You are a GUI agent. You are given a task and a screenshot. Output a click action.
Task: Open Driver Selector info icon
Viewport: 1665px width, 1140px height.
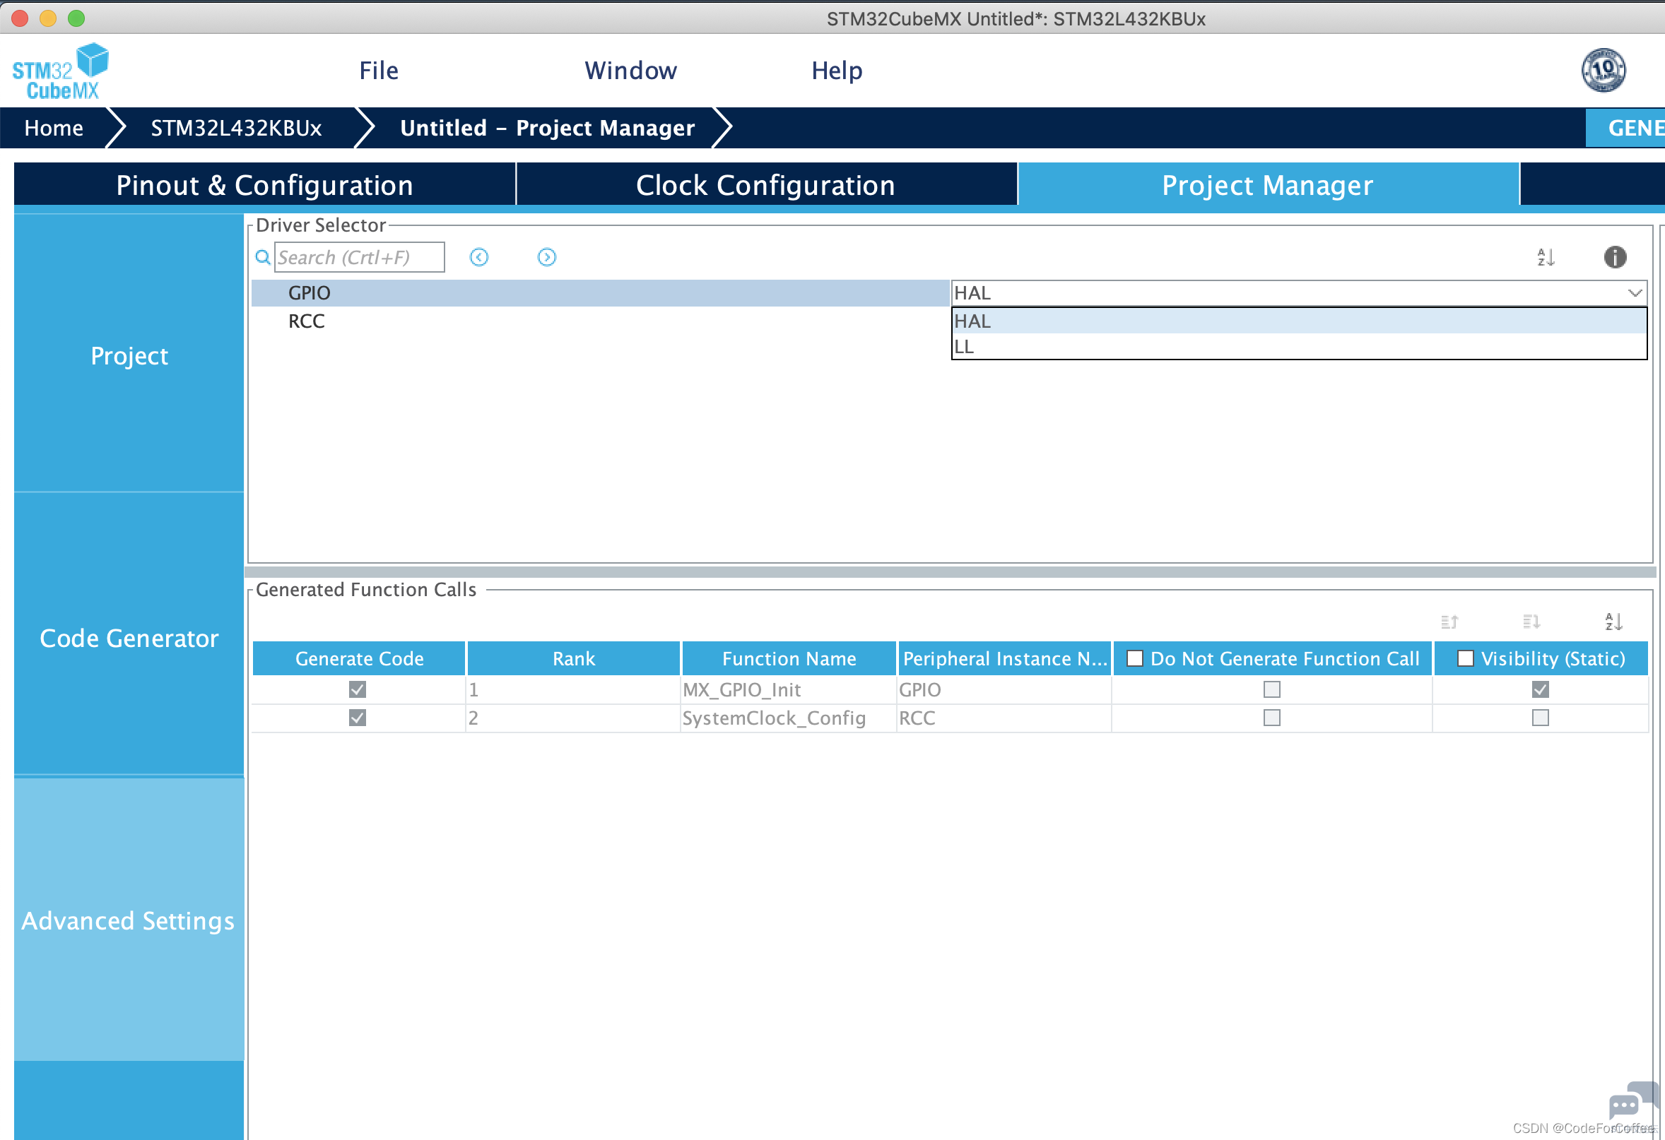tap(1615, 257)
